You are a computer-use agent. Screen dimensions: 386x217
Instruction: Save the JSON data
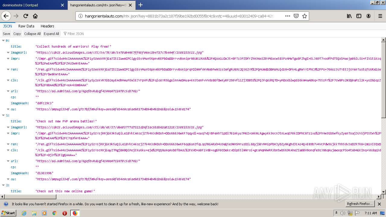pos(6,34)
